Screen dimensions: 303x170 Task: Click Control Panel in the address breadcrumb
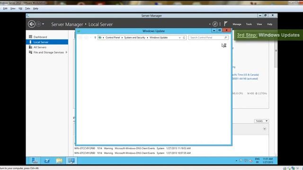tap(113, 38)
